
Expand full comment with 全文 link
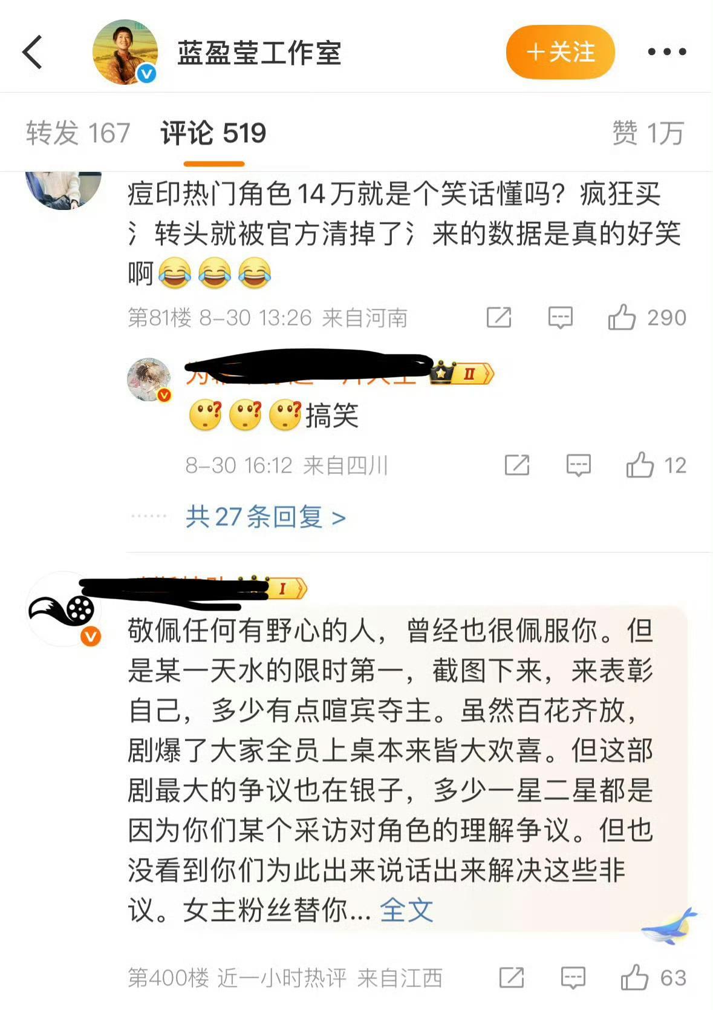[x=406, y=910]
